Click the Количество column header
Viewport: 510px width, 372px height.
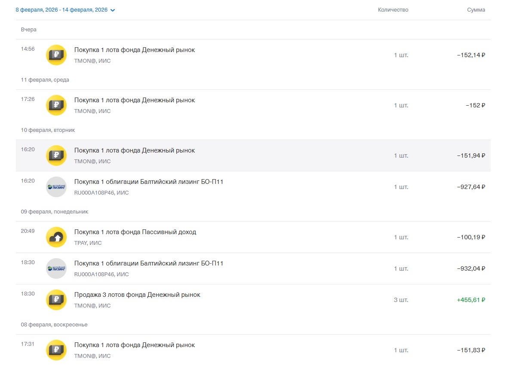393,10
